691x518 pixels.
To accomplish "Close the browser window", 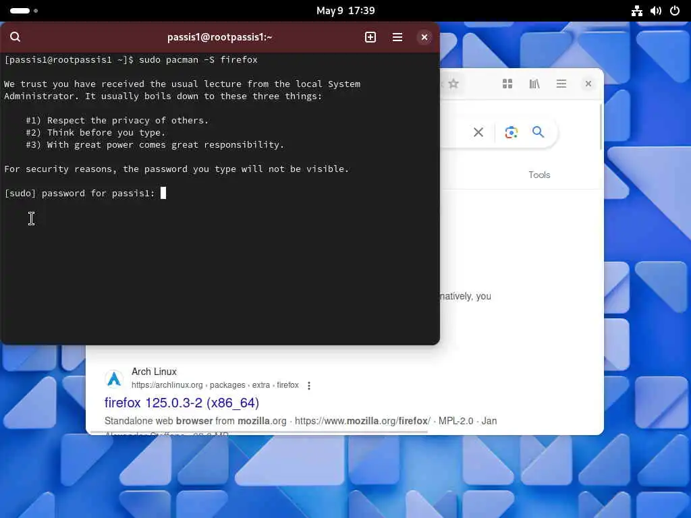I will point(588,84).
